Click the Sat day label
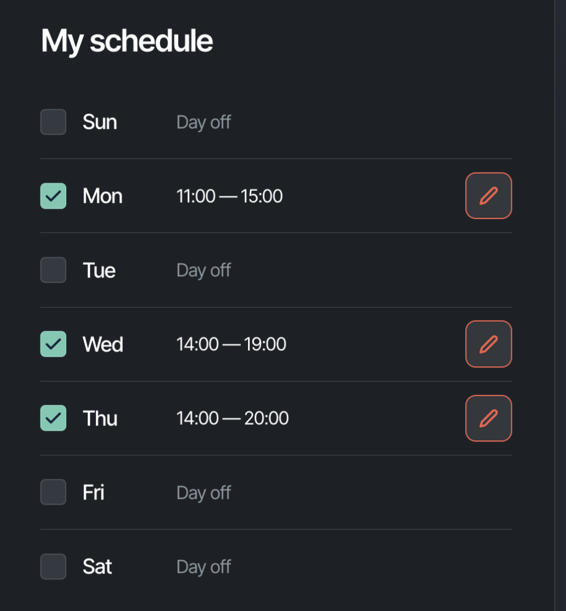The width and height of the screenshot is (566, 611). tap(97, 567)
